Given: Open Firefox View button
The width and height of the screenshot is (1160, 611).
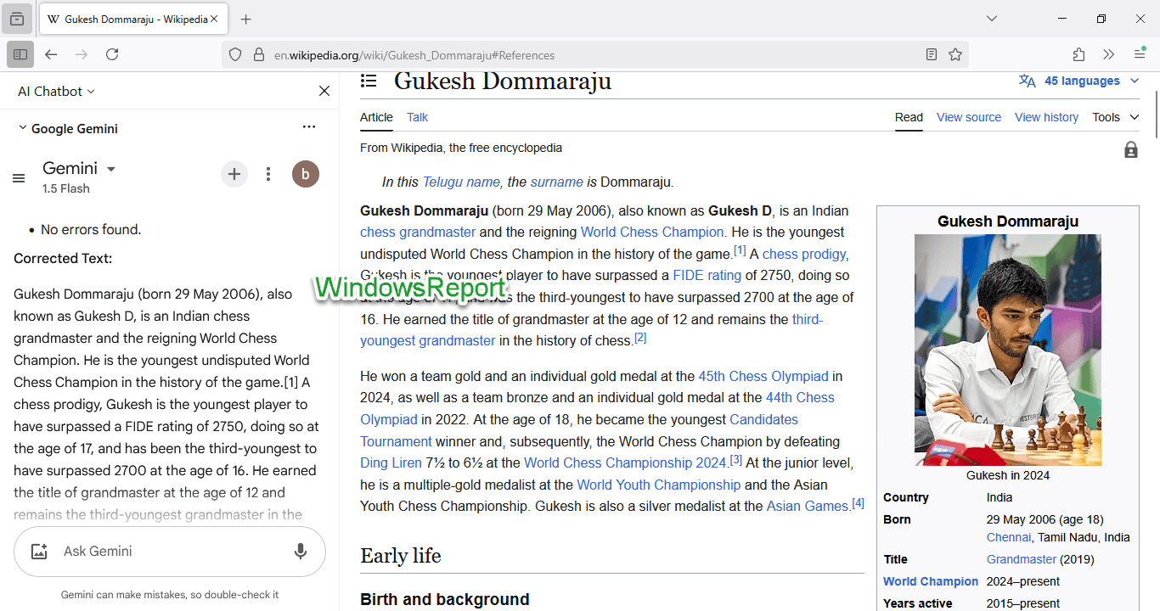Looking at the screenshot, I should (17, 19).
